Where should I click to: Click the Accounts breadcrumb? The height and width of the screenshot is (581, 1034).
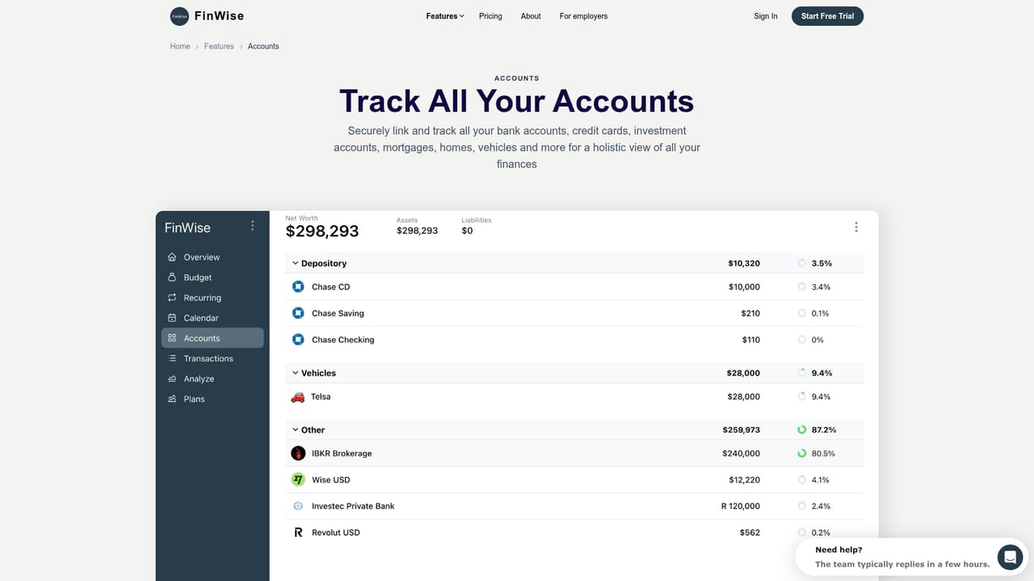(263, 46)
